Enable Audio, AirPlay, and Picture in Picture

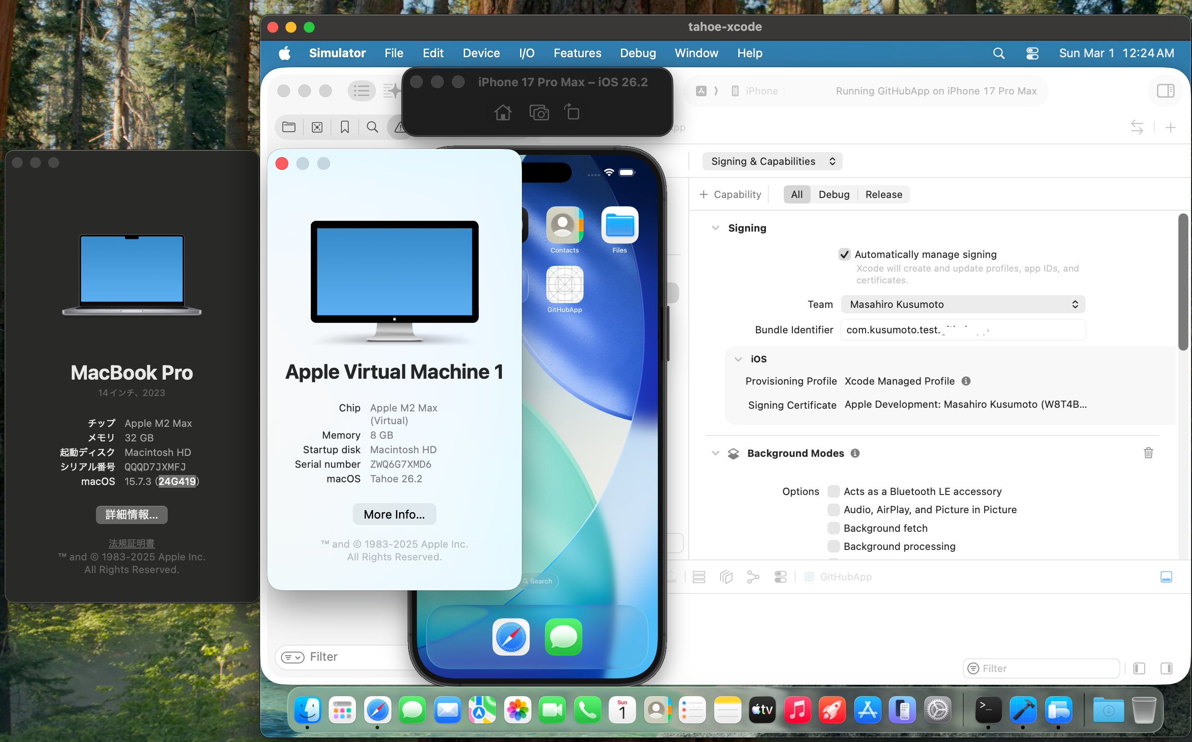click(x=833, y=510)
